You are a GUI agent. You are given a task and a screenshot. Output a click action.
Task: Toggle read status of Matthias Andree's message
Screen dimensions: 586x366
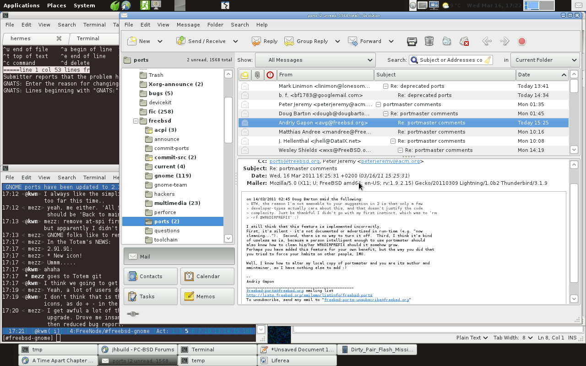coord(245,132)
